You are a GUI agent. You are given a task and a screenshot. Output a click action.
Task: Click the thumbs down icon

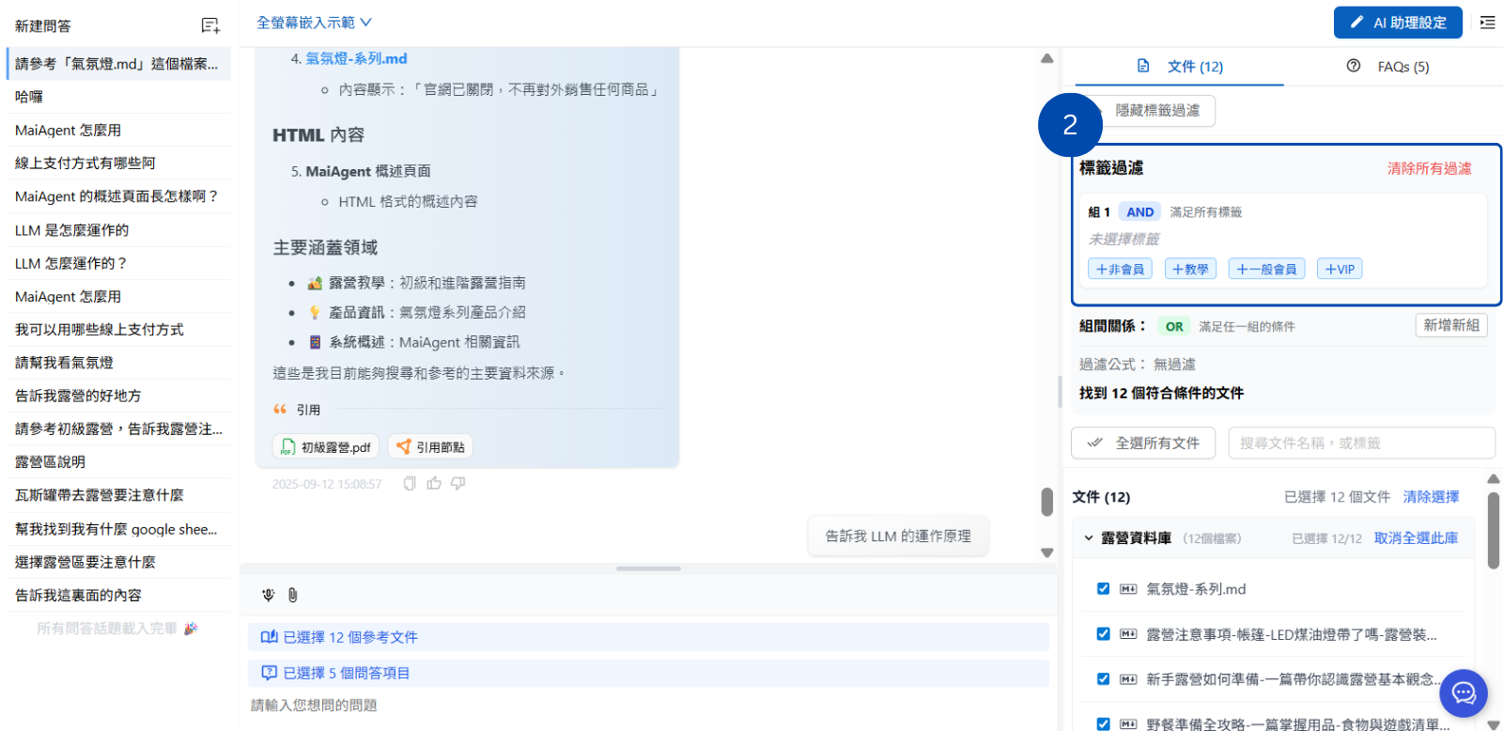(458, 484)
